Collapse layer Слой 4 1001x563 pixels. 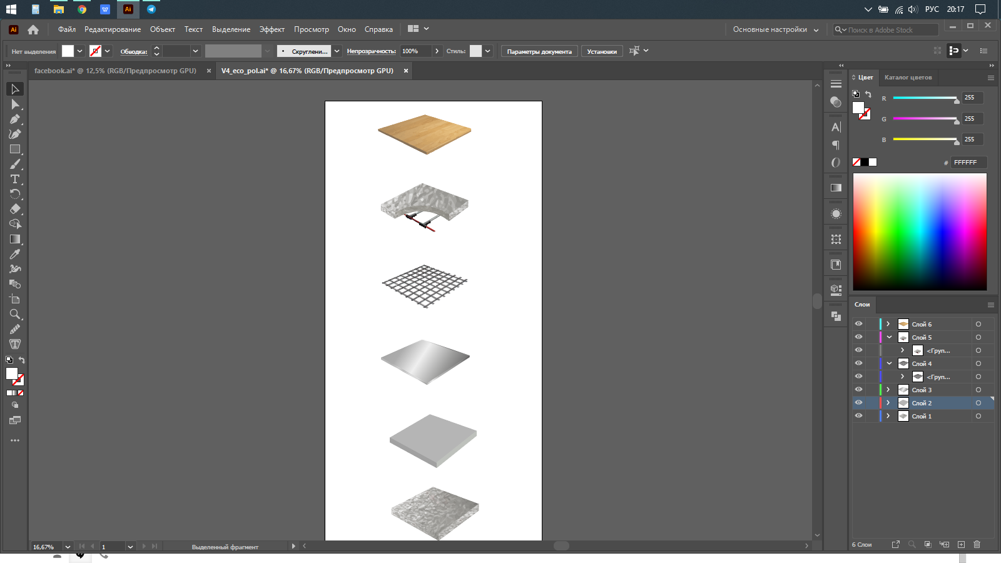click(x=889, y=363)
